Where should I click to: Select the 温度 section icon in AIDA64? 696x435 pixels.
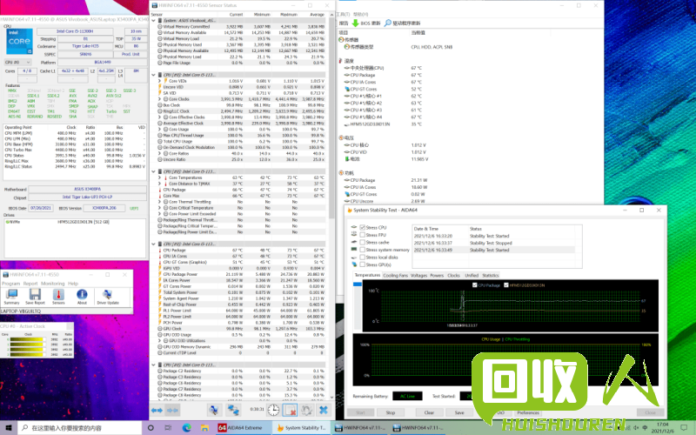coord(341,61)
